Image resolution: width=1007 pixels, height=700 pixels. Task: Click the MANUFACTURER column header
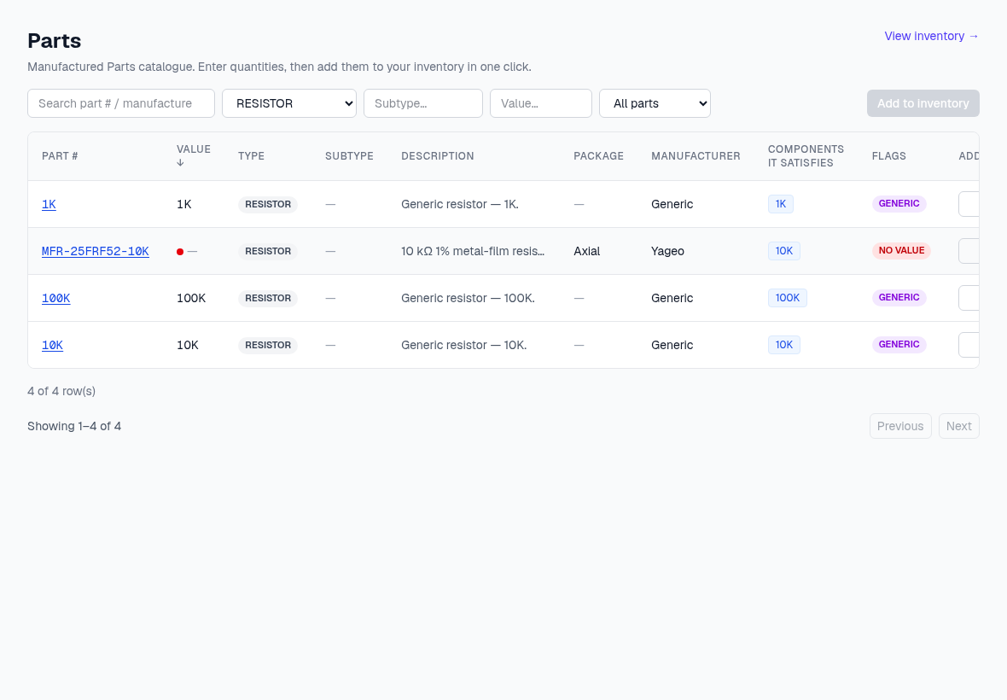696,156
